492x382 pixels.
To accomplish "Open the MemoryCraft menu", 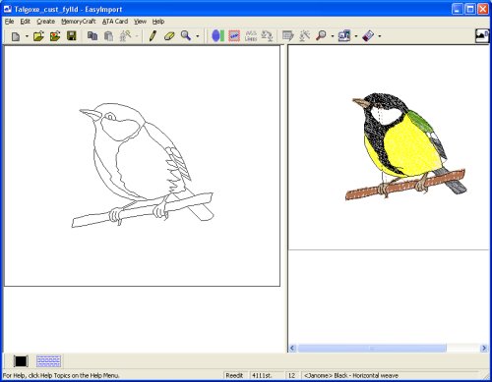I will [79, 22].
